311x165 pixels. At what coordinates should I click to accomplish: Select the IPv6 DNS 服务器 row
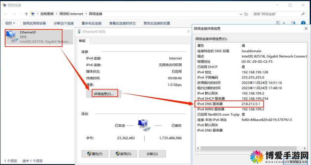tap(252, 130)
